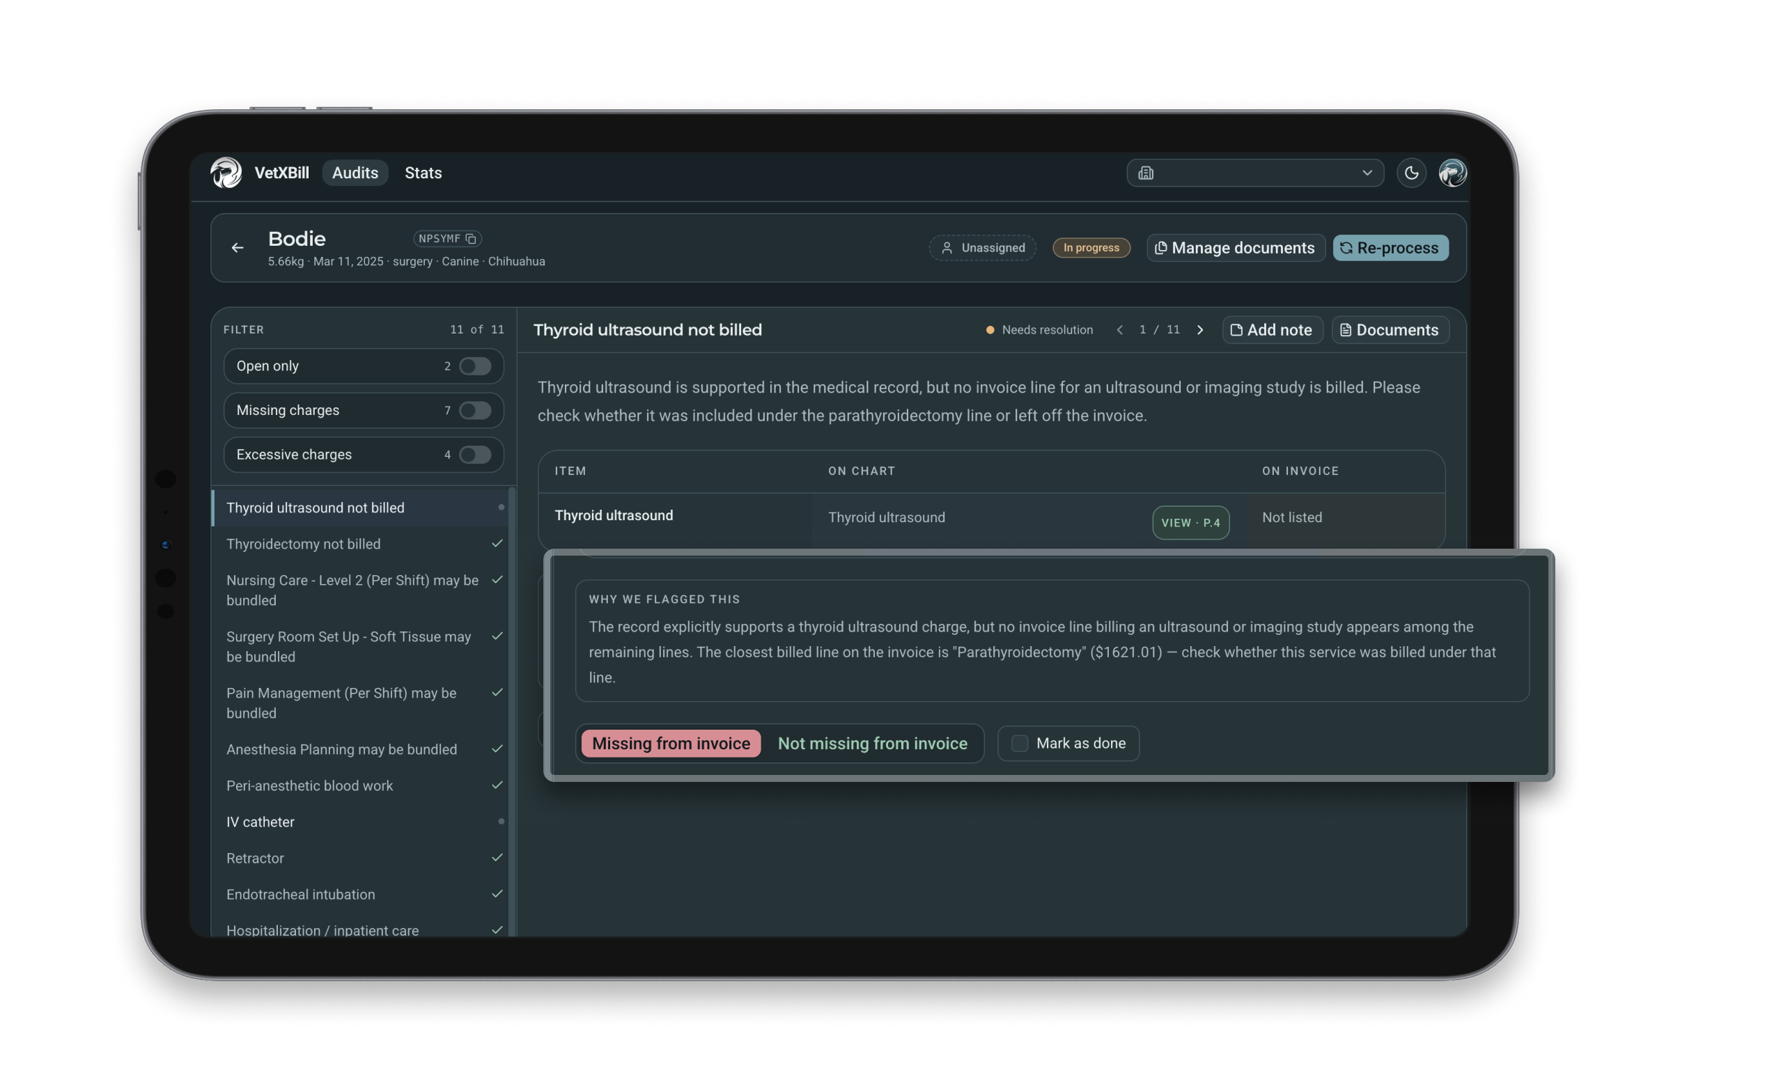The width and height of the screenshot is (1781, 1082).
Task: Go back with the left arrow icon
Action: (237, 248)
